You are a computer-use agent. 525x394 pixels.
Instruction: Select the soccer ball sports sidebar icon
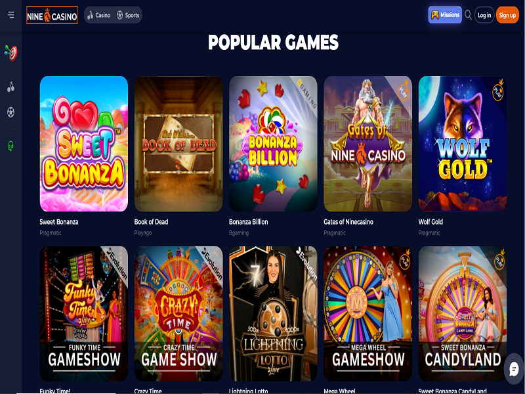tap(10, 112)
